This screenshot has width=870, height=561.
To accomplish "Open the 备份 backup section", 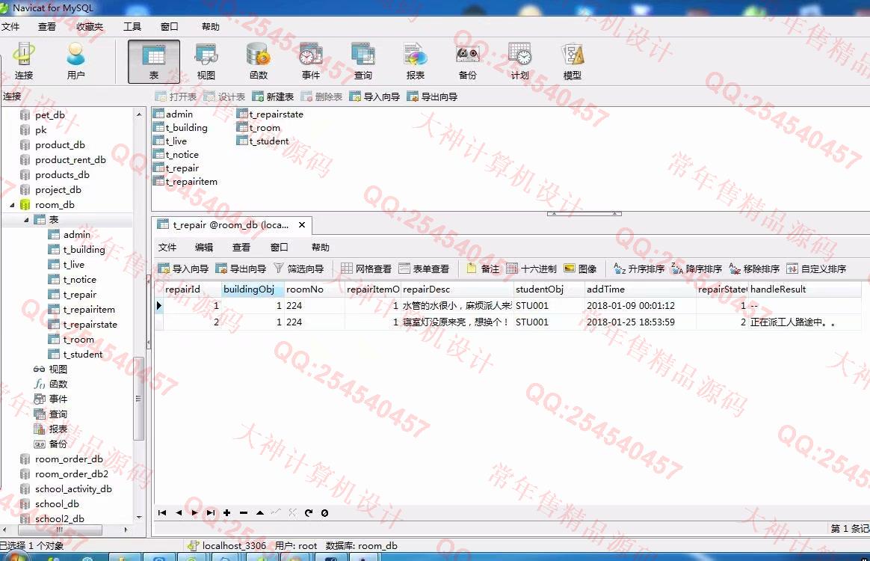I will (x=467, y=61).
